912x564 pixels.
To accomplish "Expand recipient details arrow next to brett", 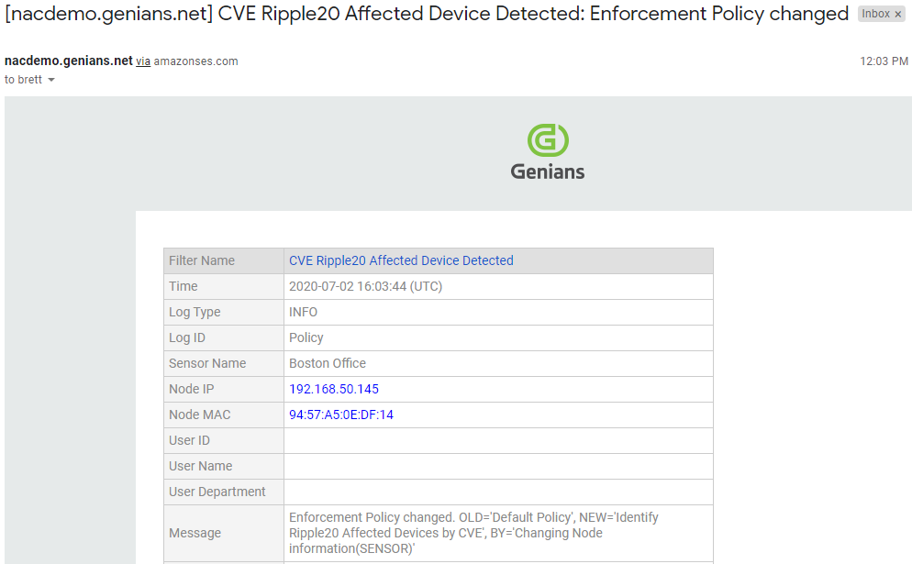I will (x=51, y=80).
